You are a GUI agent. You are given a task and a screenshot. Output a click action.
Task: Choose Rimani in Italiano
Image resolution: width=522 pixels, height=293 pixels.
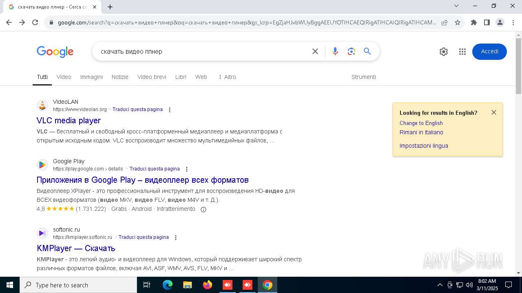tap(421, 132)
